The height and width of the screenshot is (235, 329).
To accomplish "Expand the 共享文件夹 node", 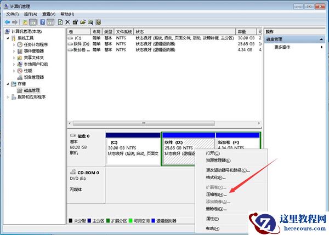I will coord(14,58).
